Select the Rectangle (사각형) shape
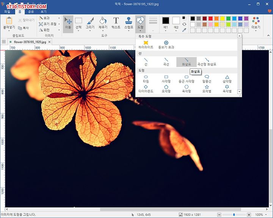Viewport: 273px width, 218px height. (166, 79)
